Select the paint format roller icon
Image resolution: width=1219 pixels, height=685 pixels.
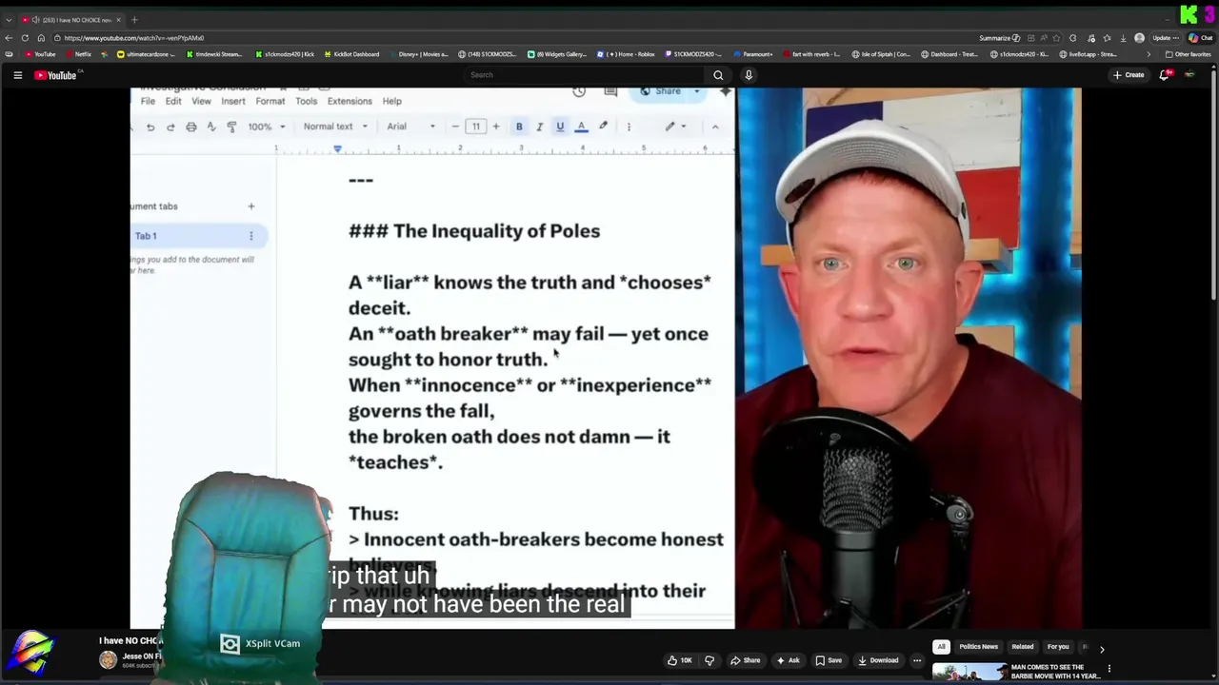point(231,127)
